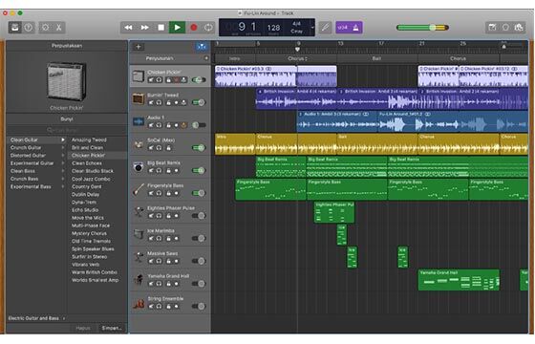Image resolution: width=535 pixels, height=344 pixels.
Task: Show the Smart Controls knob icon
Action: coord(45,28)
